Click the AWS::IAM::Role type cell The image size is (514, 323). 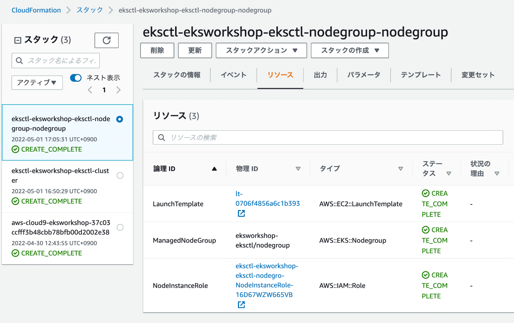click(342, 286)
